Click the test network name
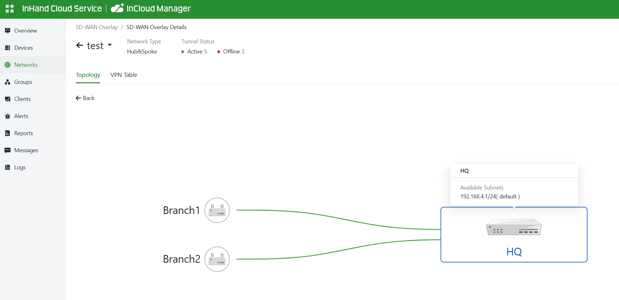The image size is (619, 300). point(95,46)
